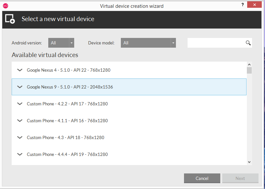Click the new virtual device header icon

10,19
